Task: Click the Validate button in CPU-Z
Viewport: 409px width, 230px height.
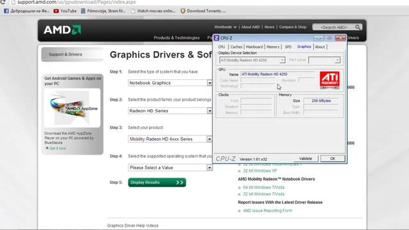Action: coord(305,158)
